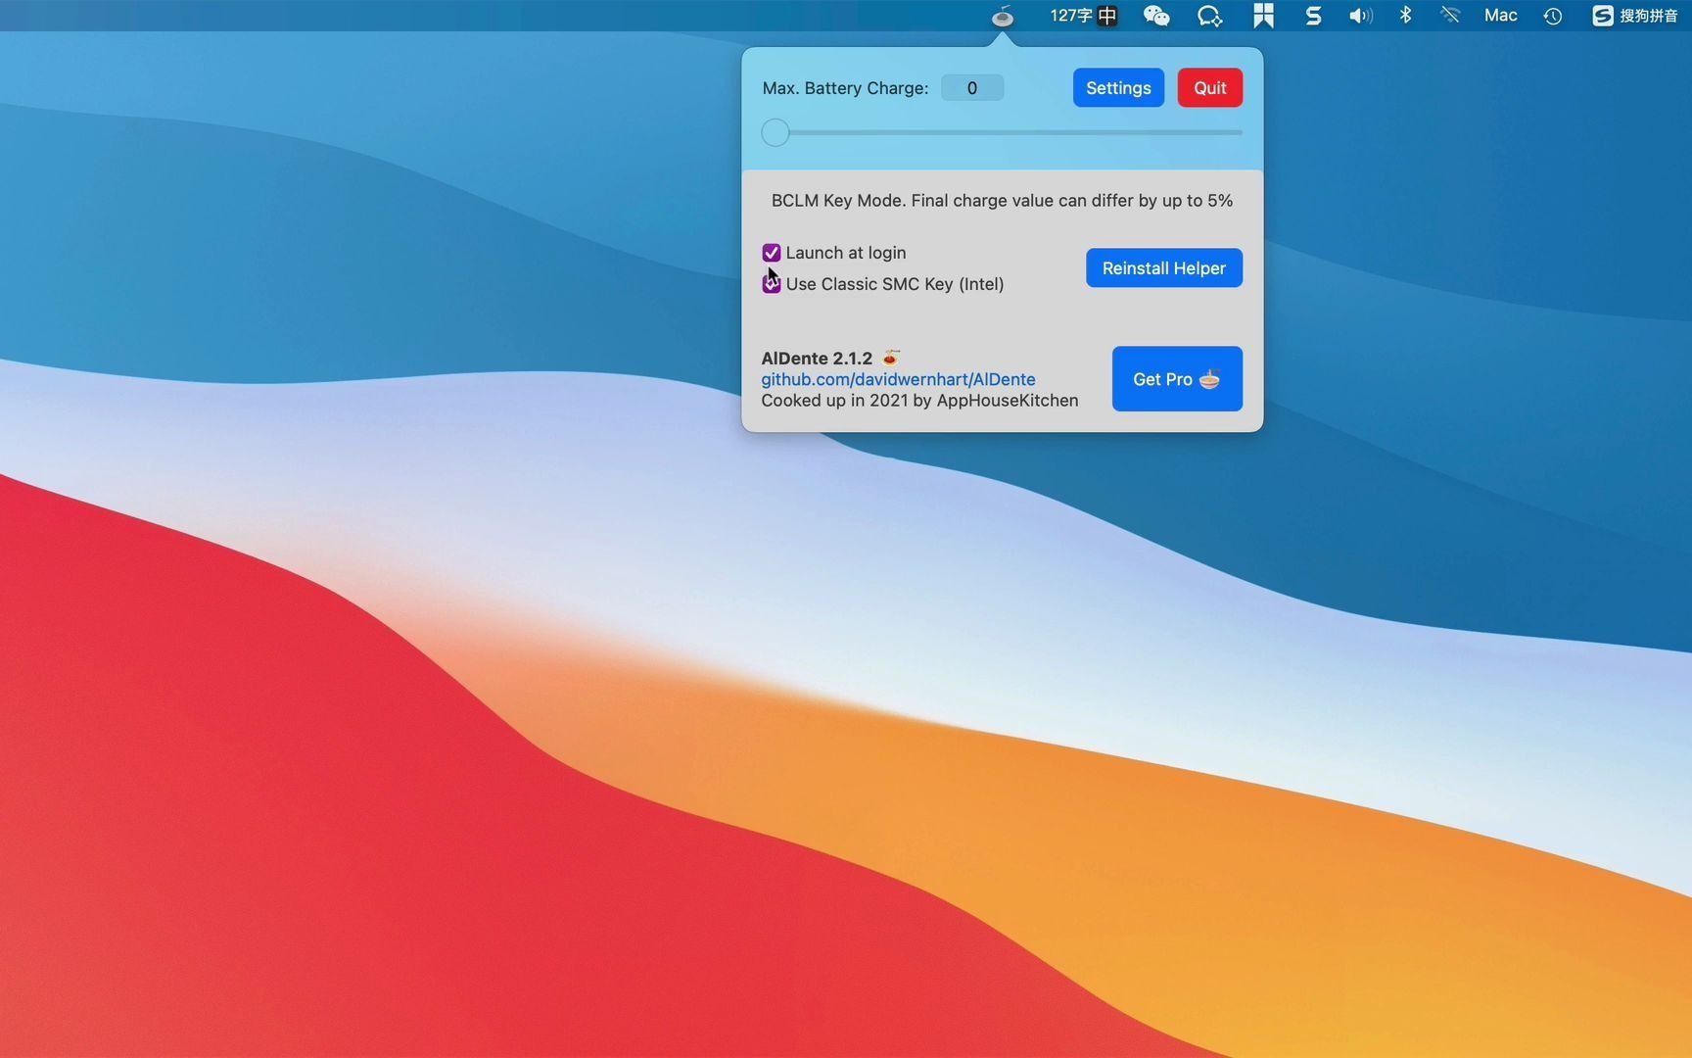Quit AlDente with the red button
The height and width of the screenshot is (1058, 1692).
click(1209, 88)
